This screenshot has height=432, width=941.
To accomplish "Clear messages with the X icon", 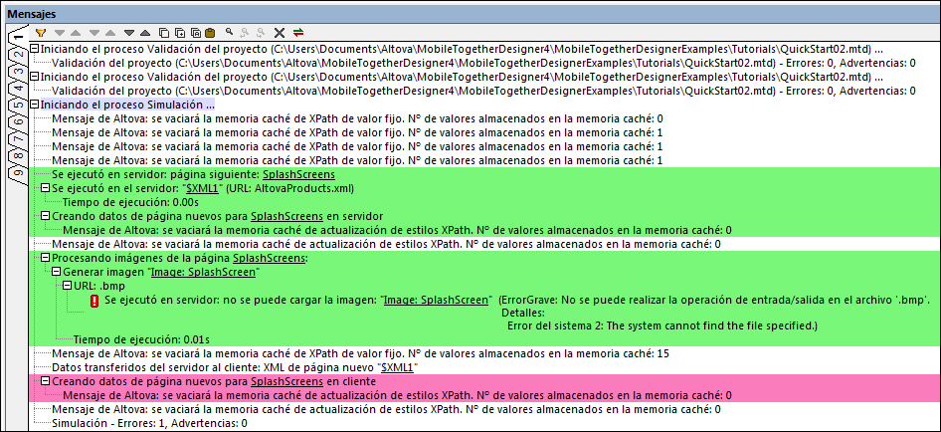I will click(x=280, y=33).
